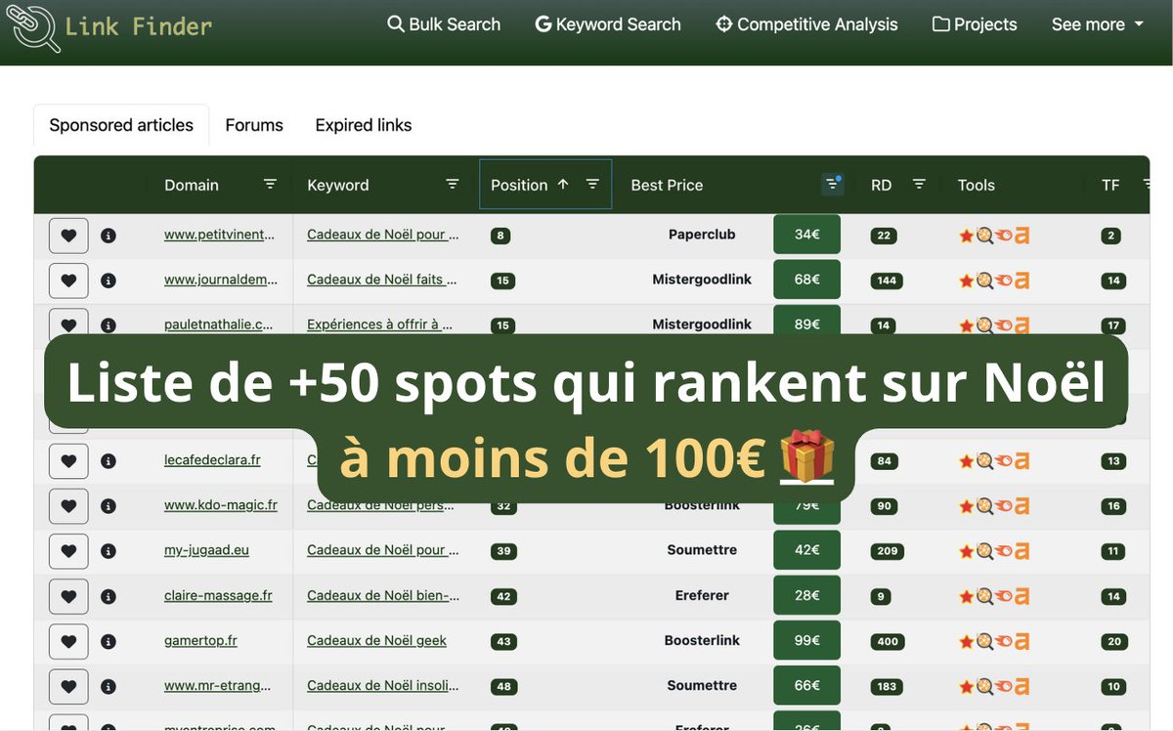
Task: Open the lecafedeclara.fr domain link
Action: coord(212,460)
